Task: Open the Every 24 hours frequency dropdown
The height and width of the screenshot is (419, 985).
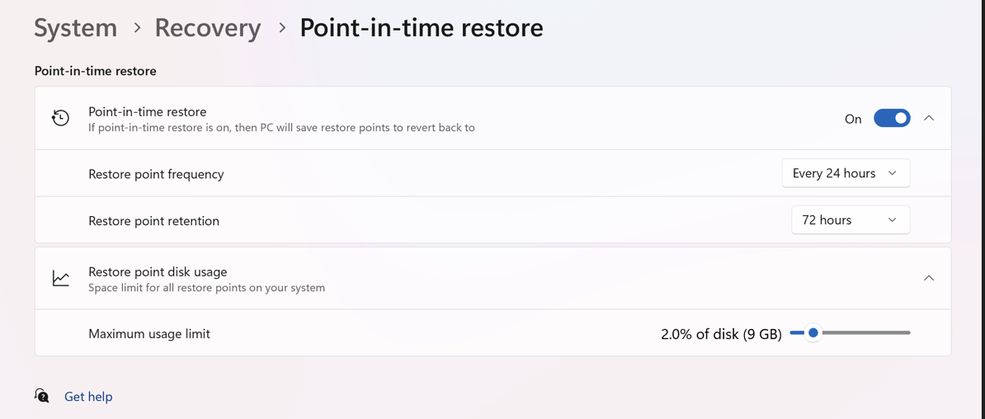Action: click(846, 173)
